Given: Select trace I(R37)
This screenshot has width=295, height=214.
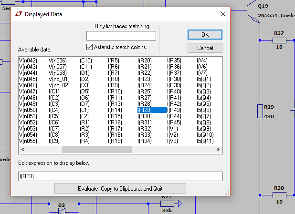Looking at the screenshot, I should (x=174, y=73).
